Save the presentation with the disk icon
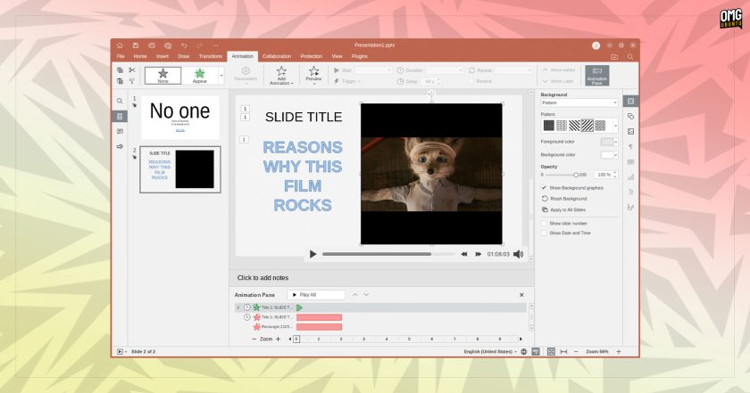This screenshot has height=393, width=750. [136, 45]
